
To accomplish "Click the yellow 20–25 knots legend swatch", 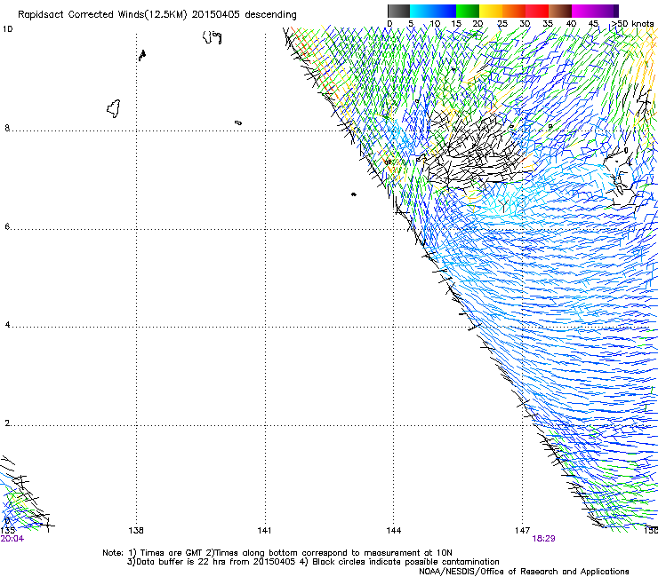I will tap(491, 11).
